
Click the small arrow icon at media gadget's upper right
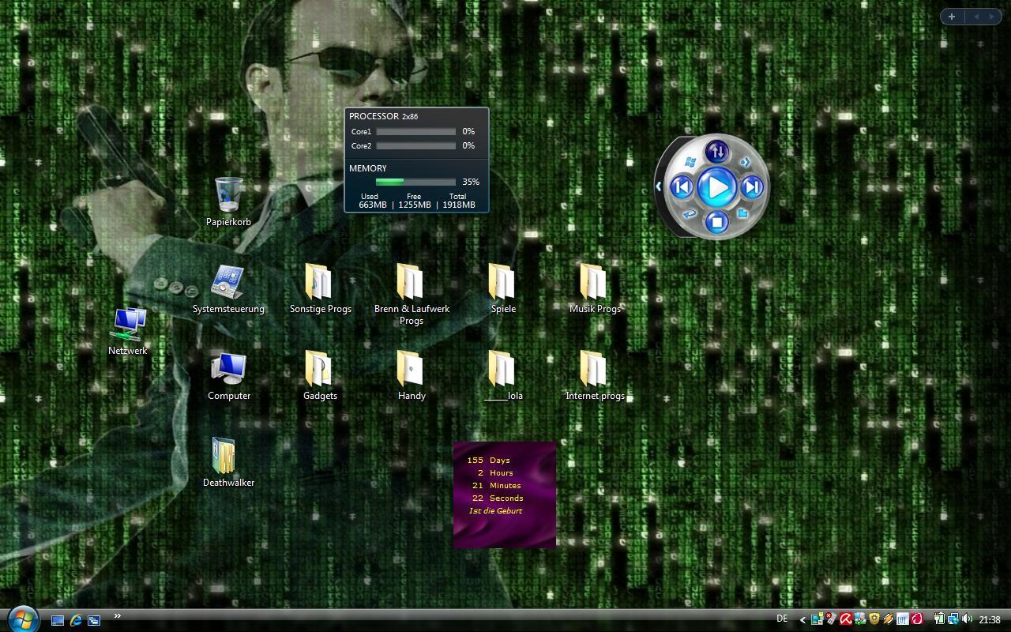[744, 162]
